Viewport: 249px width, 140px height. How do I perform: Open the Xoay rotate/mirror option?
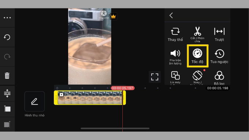coord(197,77)
